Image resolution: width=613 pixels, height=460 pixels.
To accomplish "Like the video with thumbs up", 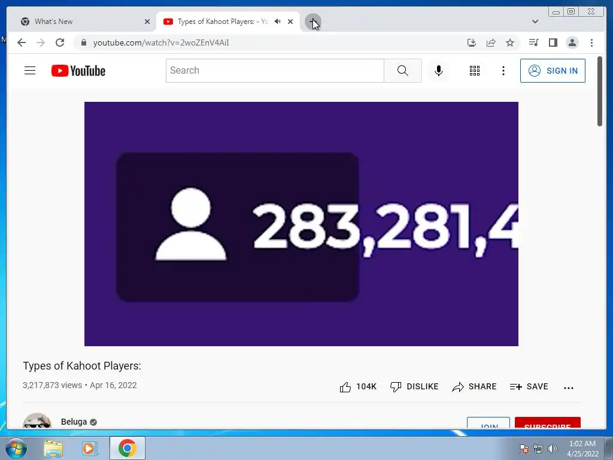I will [x=358, y=387].
